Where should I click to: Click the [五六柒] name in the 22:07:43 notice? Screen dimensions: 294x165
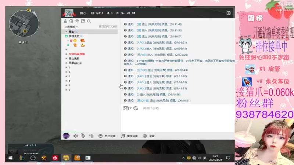(141, 70)
